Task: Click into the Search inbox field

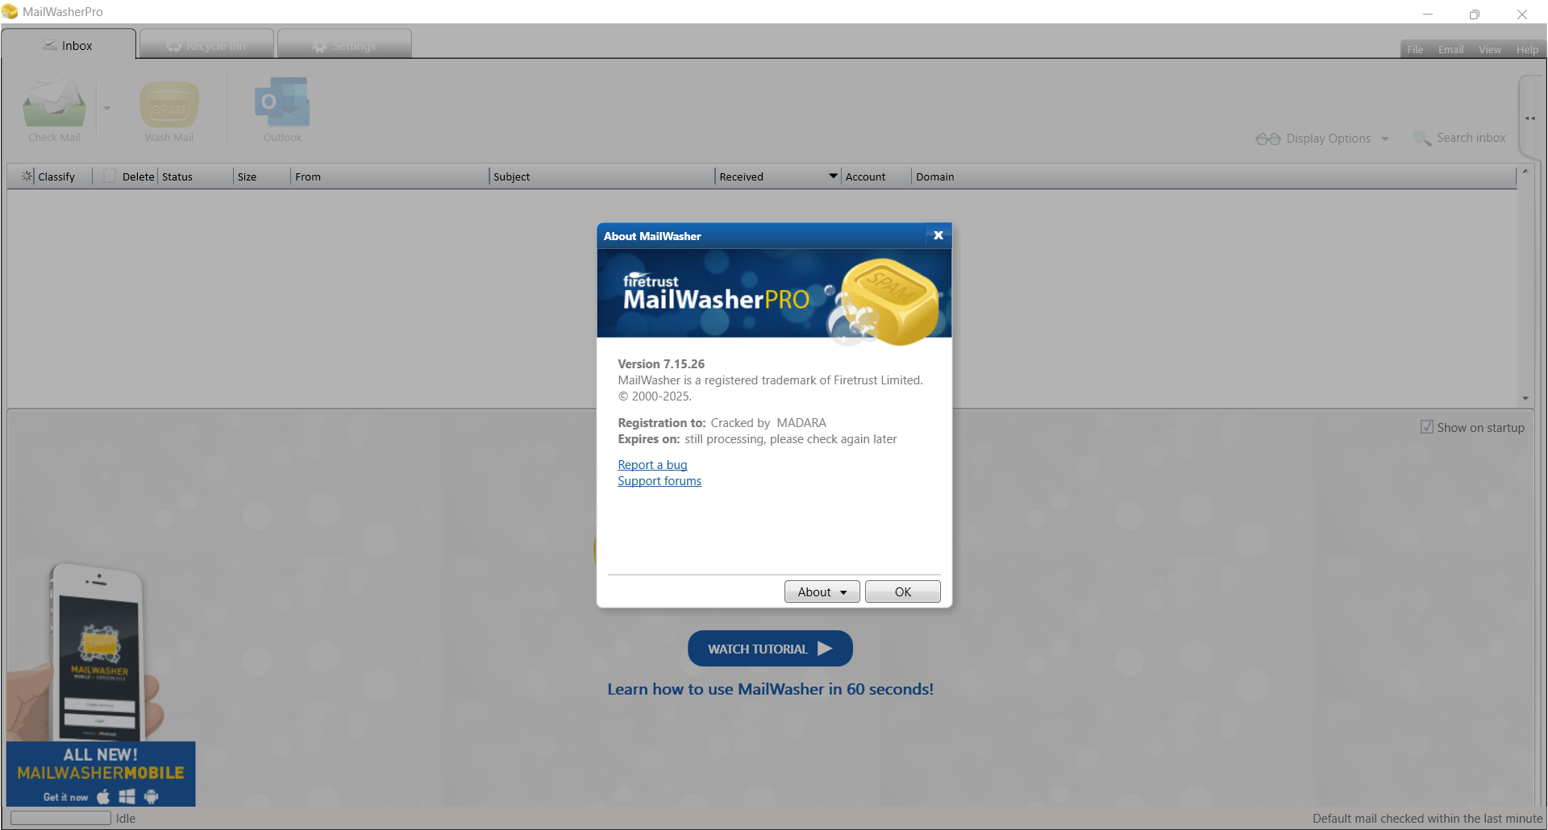Action: pos(1471,138)
